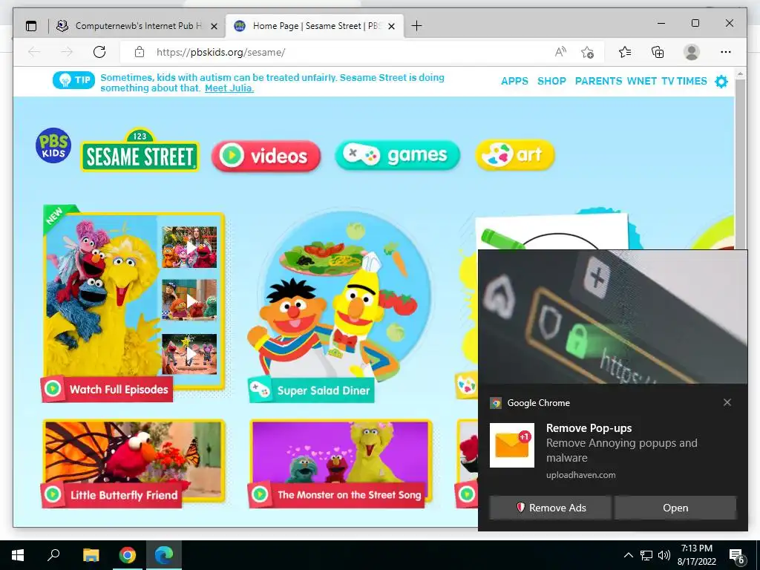Open the PARENTS menu link
The width and height of the screenshot is (760, 570).
(x=598, y=82)
